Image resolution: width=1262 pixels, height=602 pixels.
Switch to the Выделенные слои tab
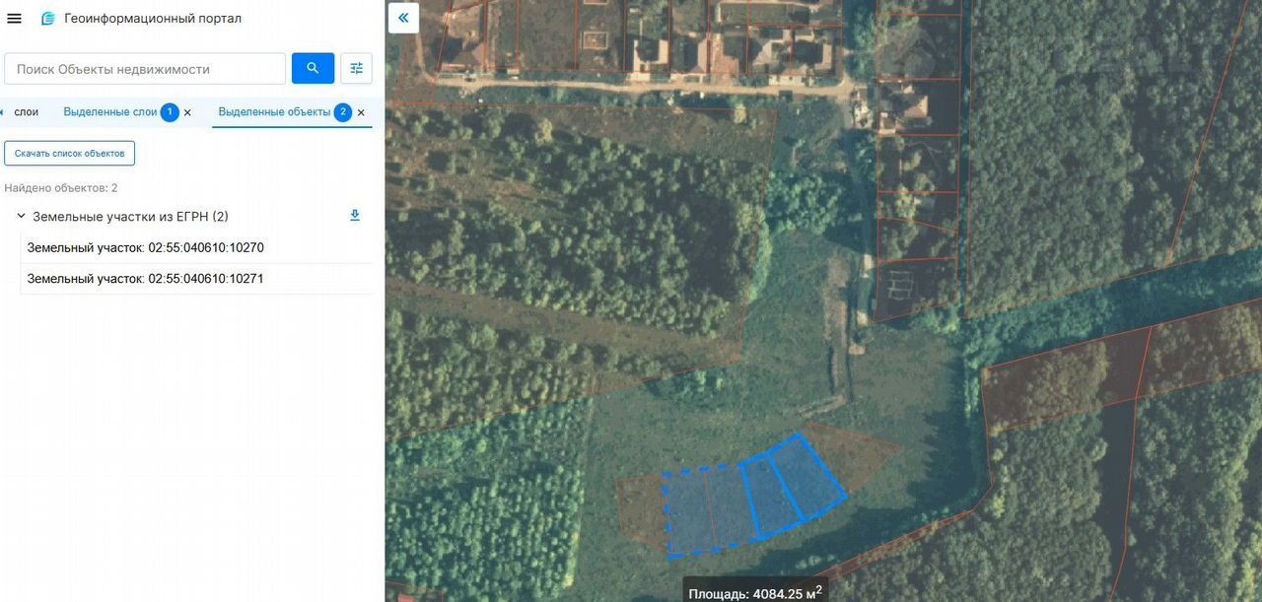point(109,112)
